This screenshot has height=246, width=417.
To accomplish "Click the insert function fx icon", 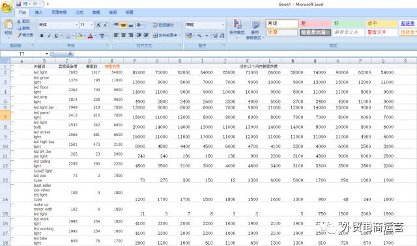I will click(70, 53).
